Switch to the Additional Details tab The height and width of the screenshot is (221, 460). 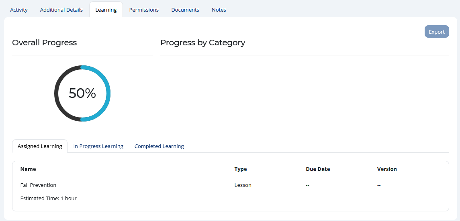click(61, 10)
